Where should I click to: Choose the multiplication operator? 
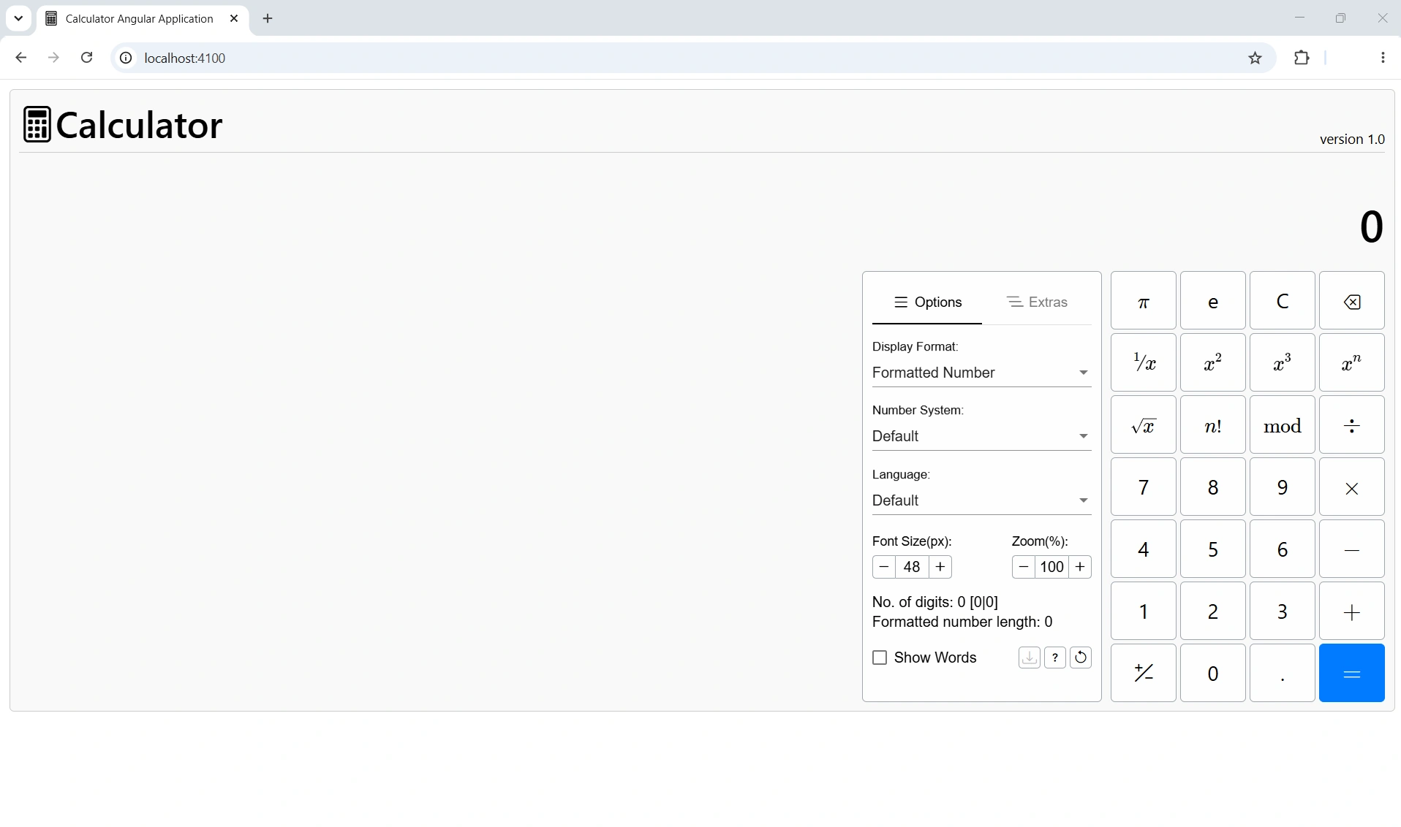pyautogui.click(x=1351, y=487)
